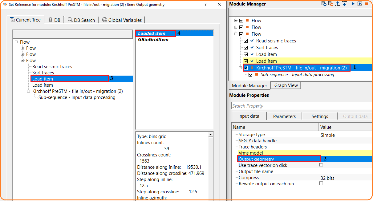Collapse the expanded Flow in the Current Tree
Viewport: 373px width, 201px height.
[22, 61]
